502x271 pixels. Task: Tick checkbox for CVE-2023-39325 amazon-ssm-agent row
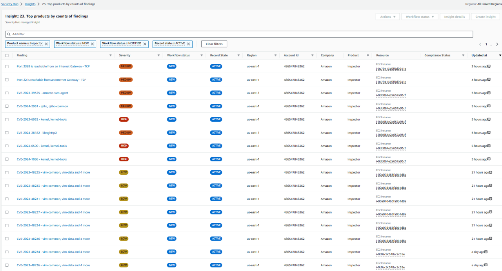coord(7,93)
